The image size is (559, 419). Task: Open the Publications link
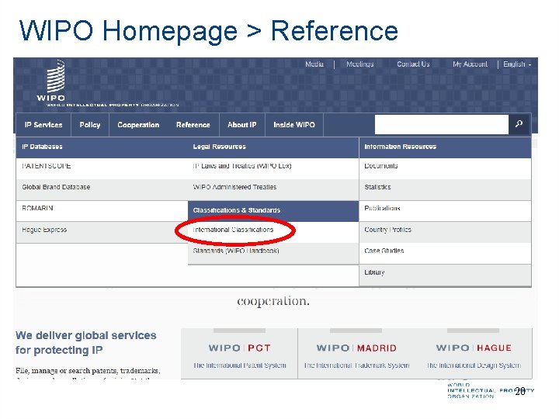tap(382, 208)
